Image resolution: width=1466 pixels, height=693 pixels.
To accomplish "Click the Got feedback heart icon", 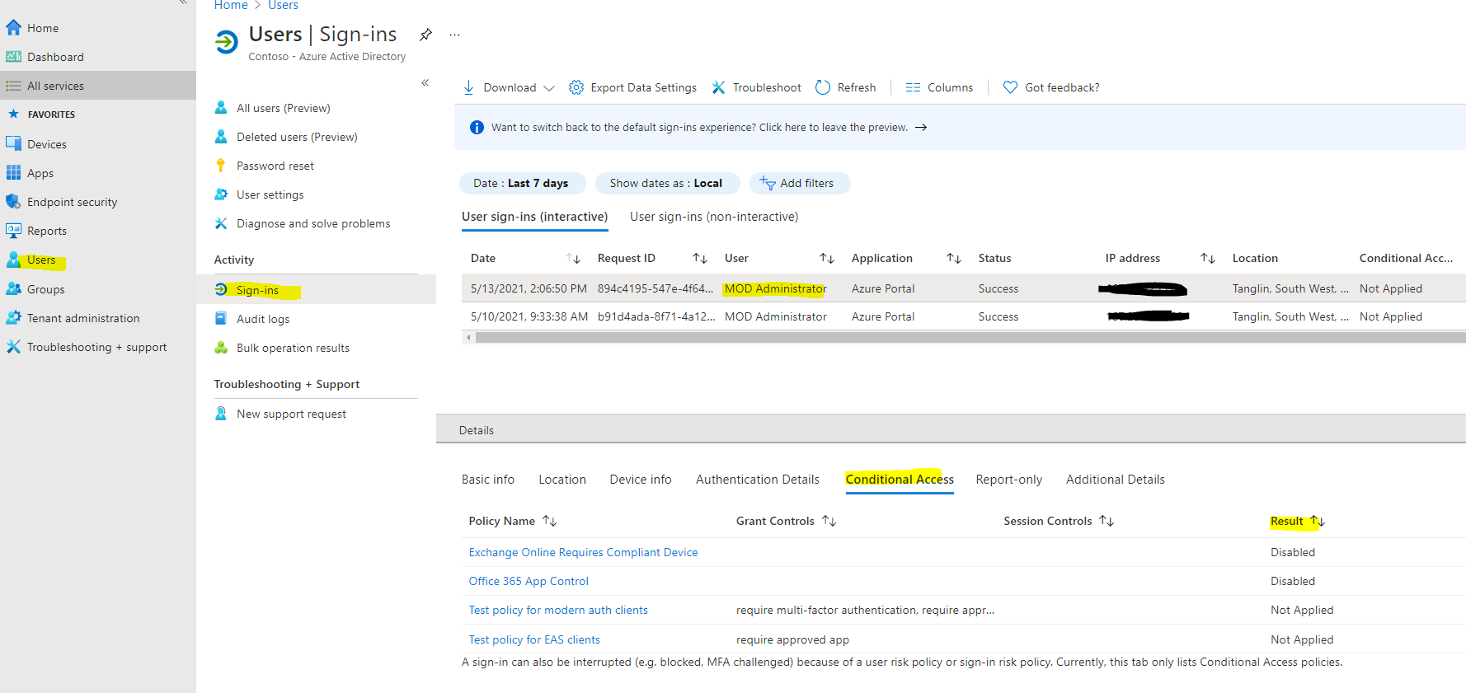I will (1010, 87).
